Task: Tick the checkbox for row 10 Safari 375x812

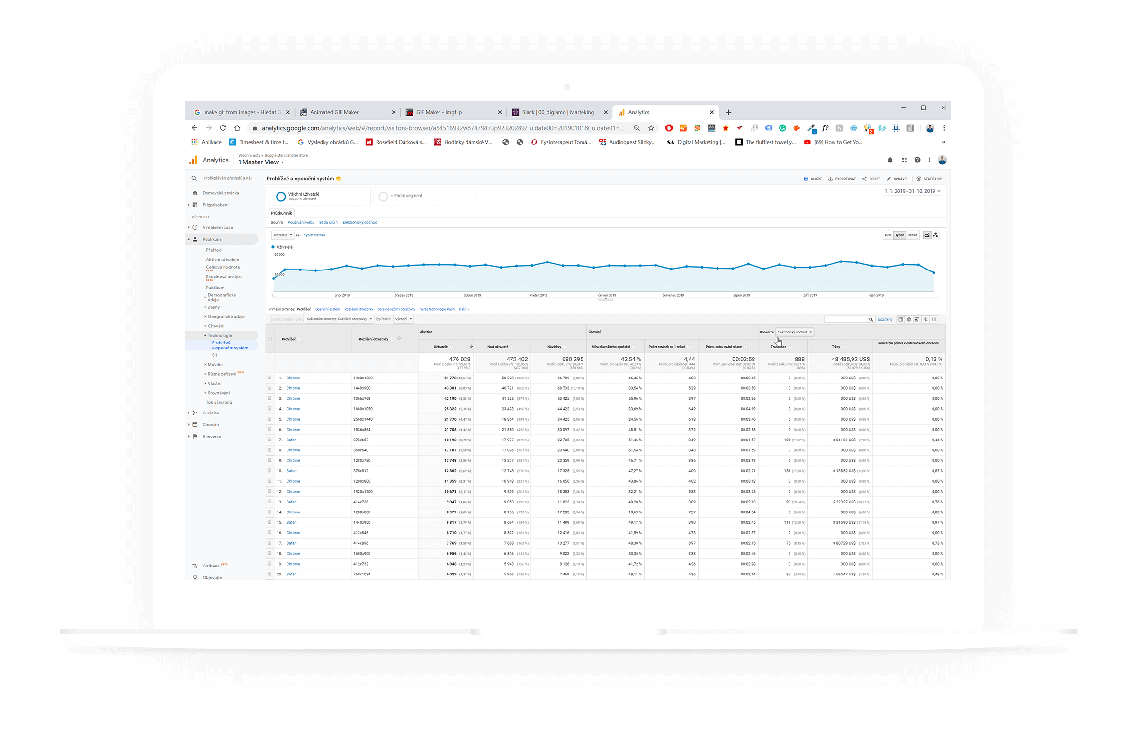Action: pos(269,471)
